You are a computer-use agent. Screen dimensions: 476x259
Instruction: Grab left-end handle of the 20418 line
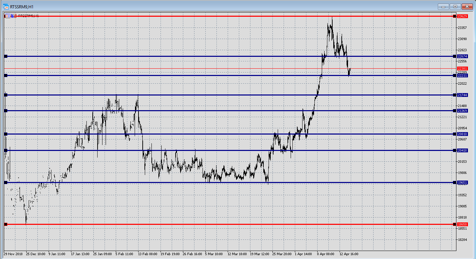coord(6,150)
